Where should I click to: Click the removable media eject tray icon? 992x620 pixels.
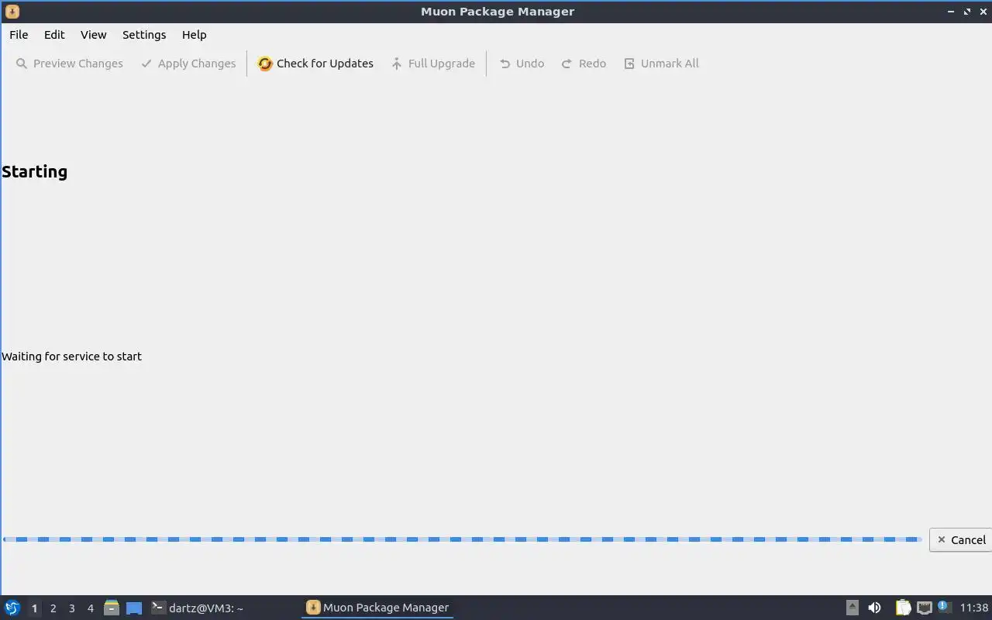[x=852, y=608]
